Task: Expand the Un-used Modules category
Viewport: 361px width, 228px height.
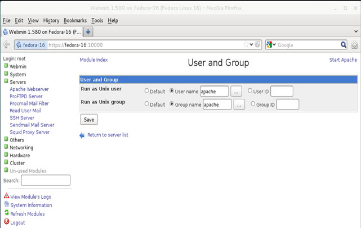Action: 6,170
